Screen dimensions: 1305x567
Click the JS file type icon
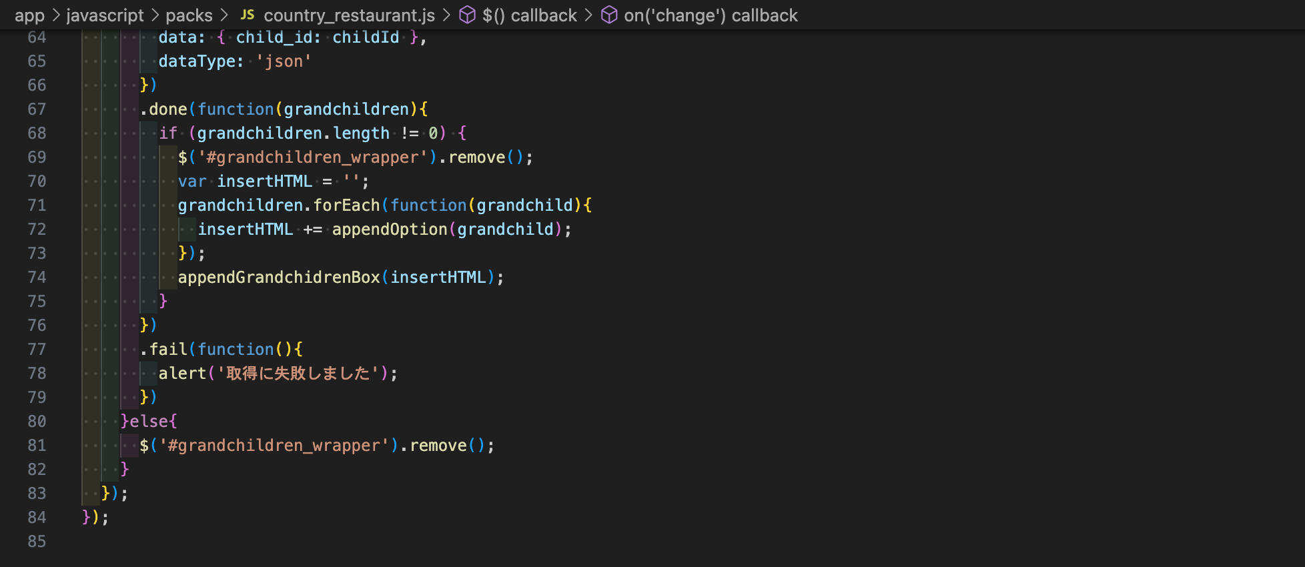tap(248, 15)
